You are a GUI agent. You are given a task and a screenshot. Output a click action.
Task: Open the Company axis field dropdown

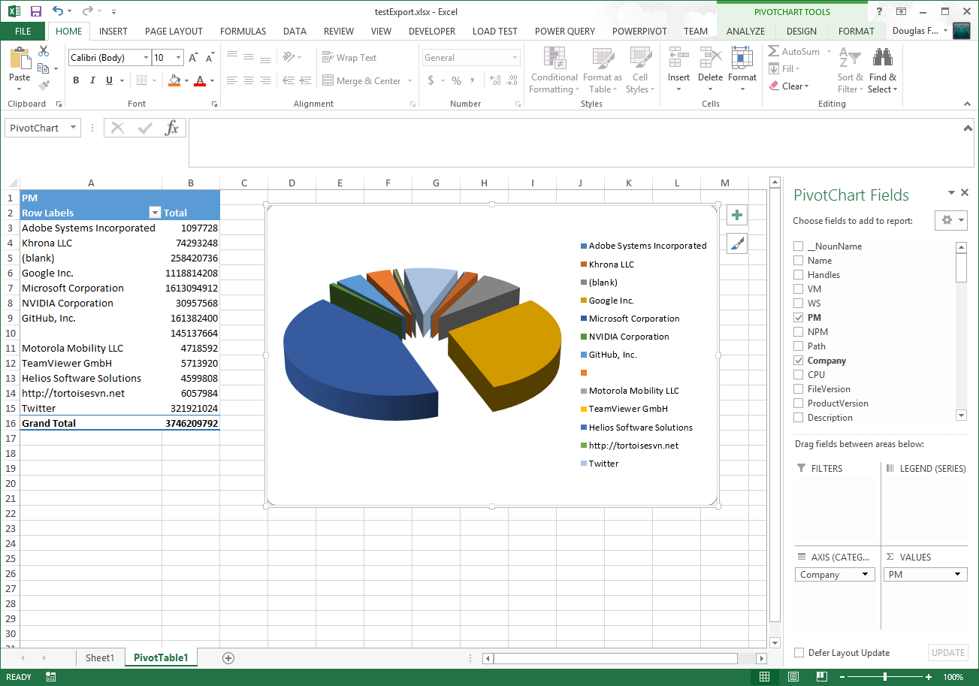(866, 575)
